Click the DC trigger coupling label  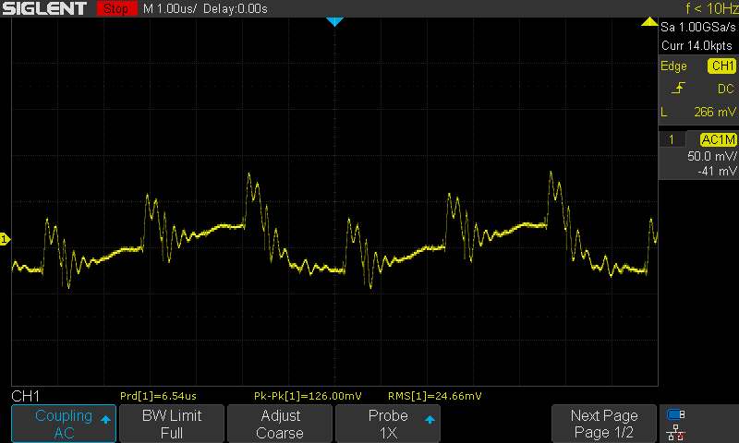(x=726, y=89)
